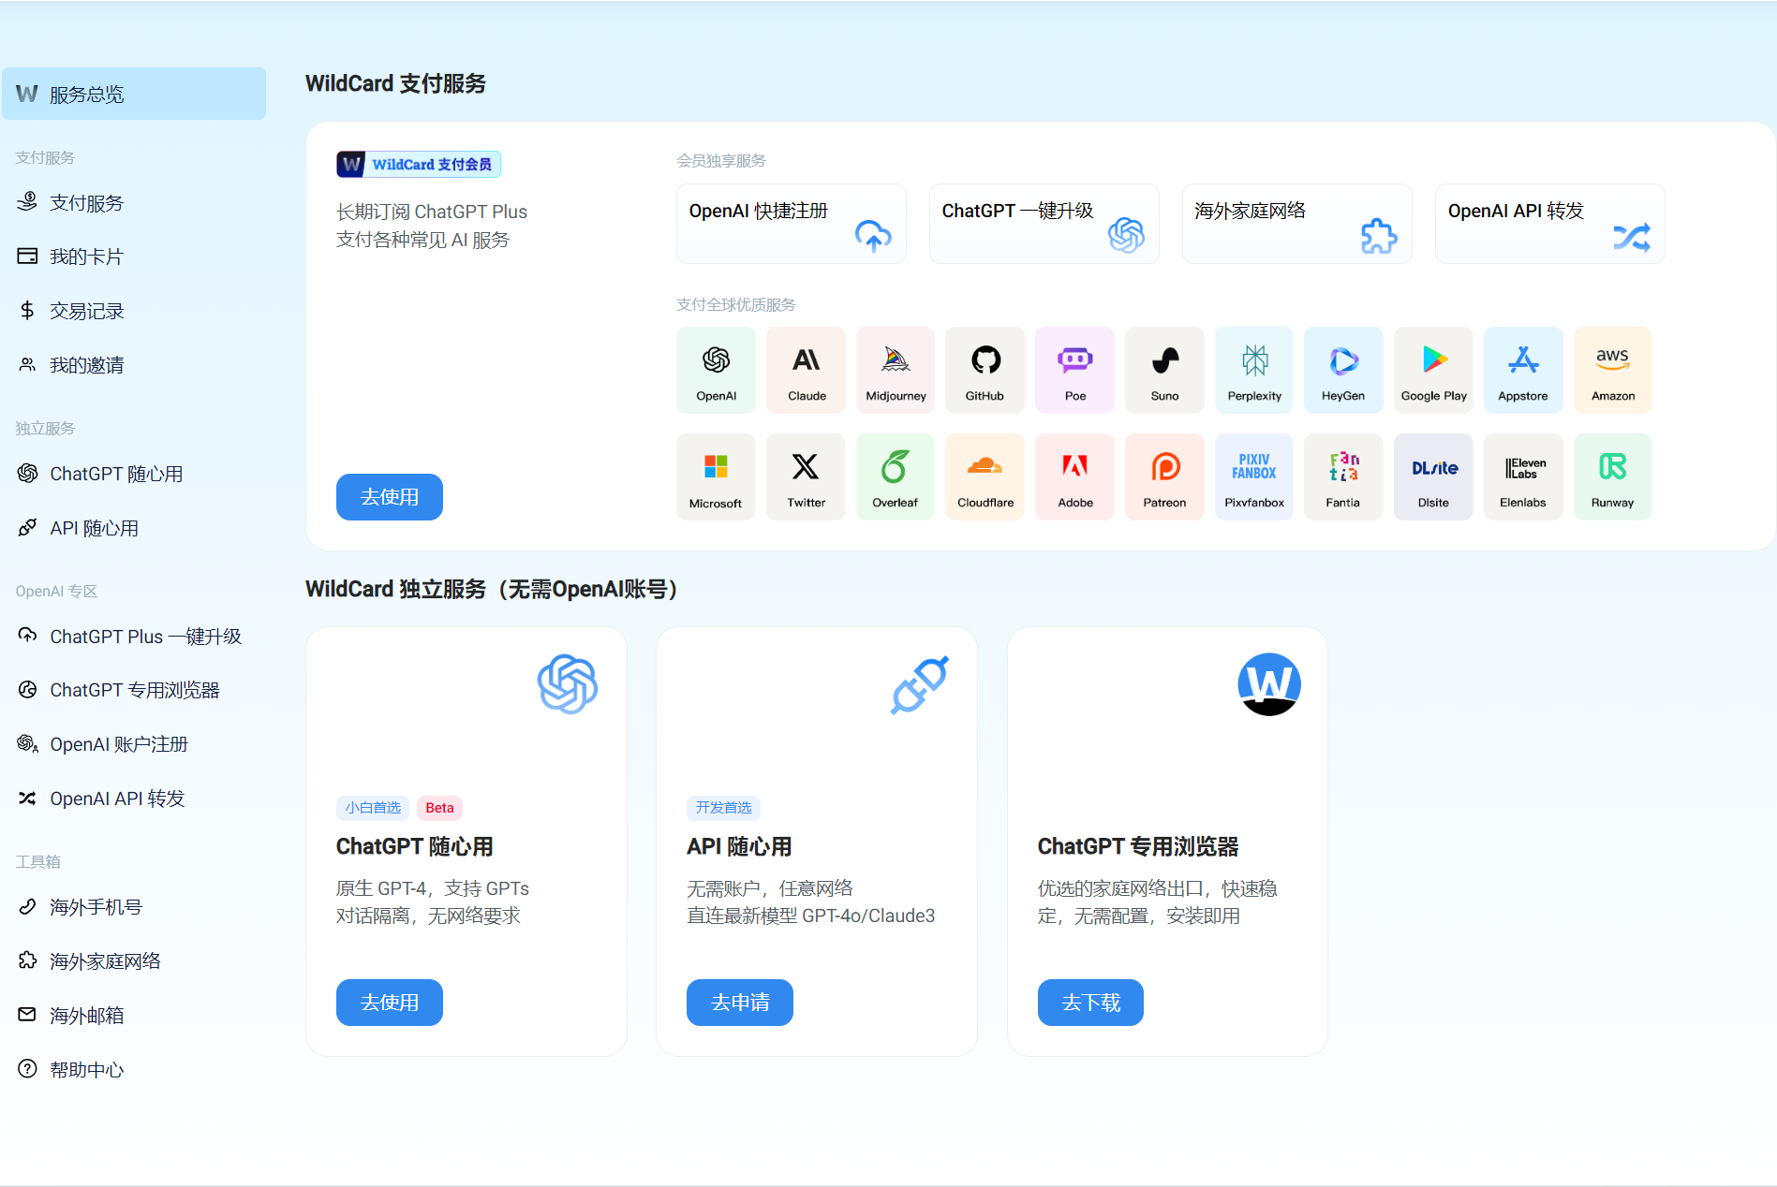Select the Amazon aws service tile
Viewport: 1777px width, 1187px height.
pos(1612,370)
